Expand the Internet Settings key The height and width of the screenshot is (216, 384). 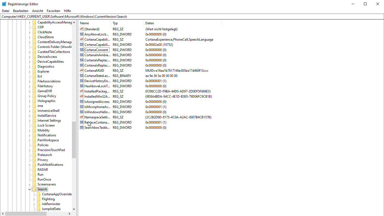(x=29, y=121)
